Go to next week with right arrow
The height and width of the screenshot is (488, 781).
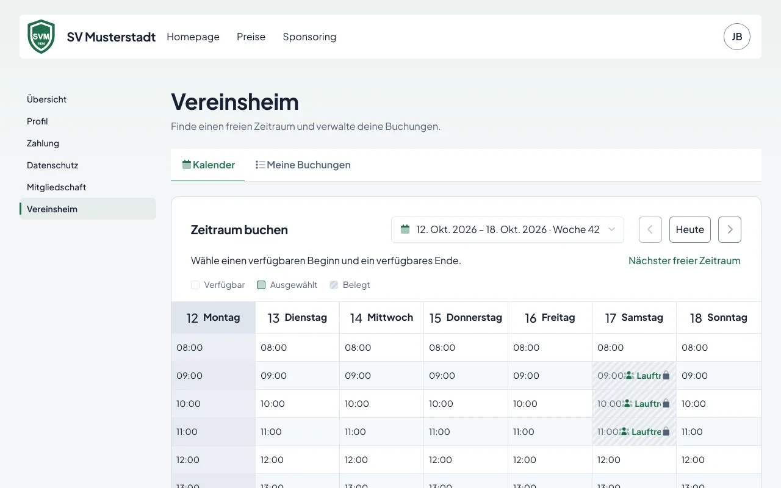coord(730,229)
